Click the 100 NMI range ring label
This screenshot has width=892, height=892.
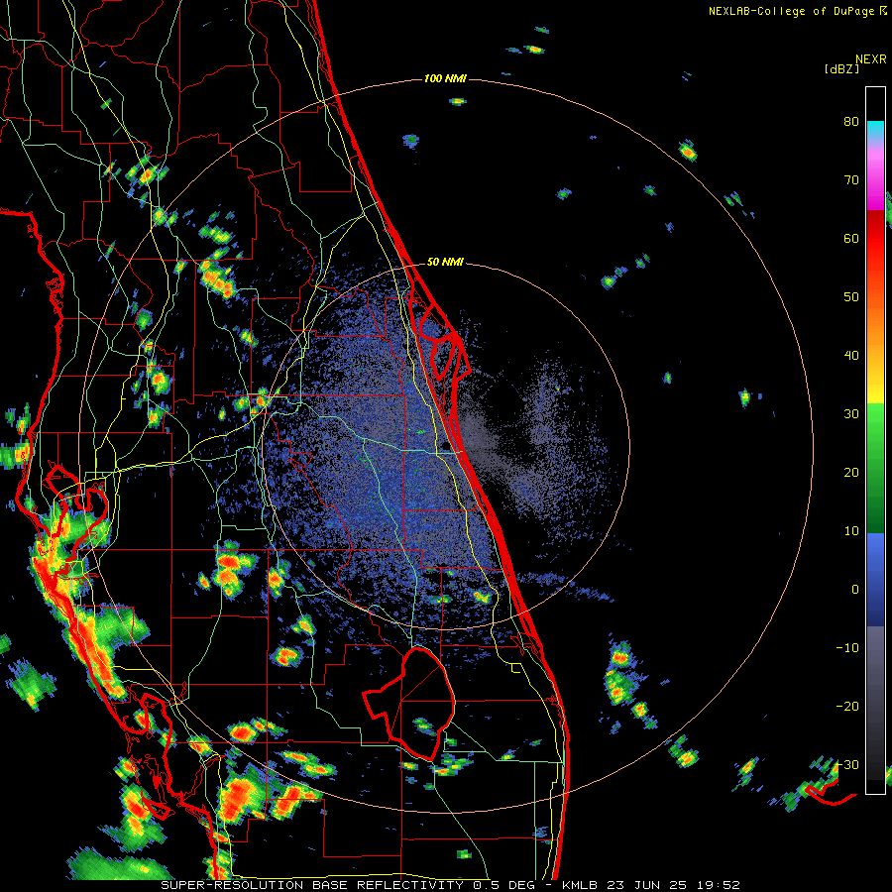click(445, 78)
